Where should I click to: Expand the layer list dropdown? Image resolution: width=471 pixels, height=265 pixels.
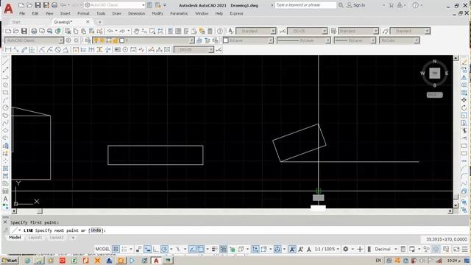[x=191, y=40]
